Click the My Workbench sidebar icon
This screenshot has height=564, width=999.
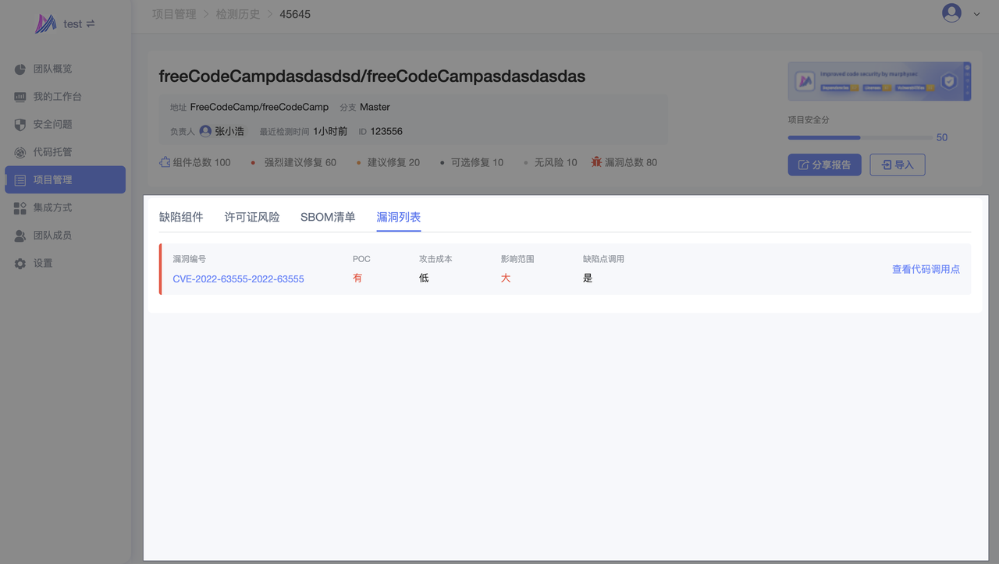(20, 97)
